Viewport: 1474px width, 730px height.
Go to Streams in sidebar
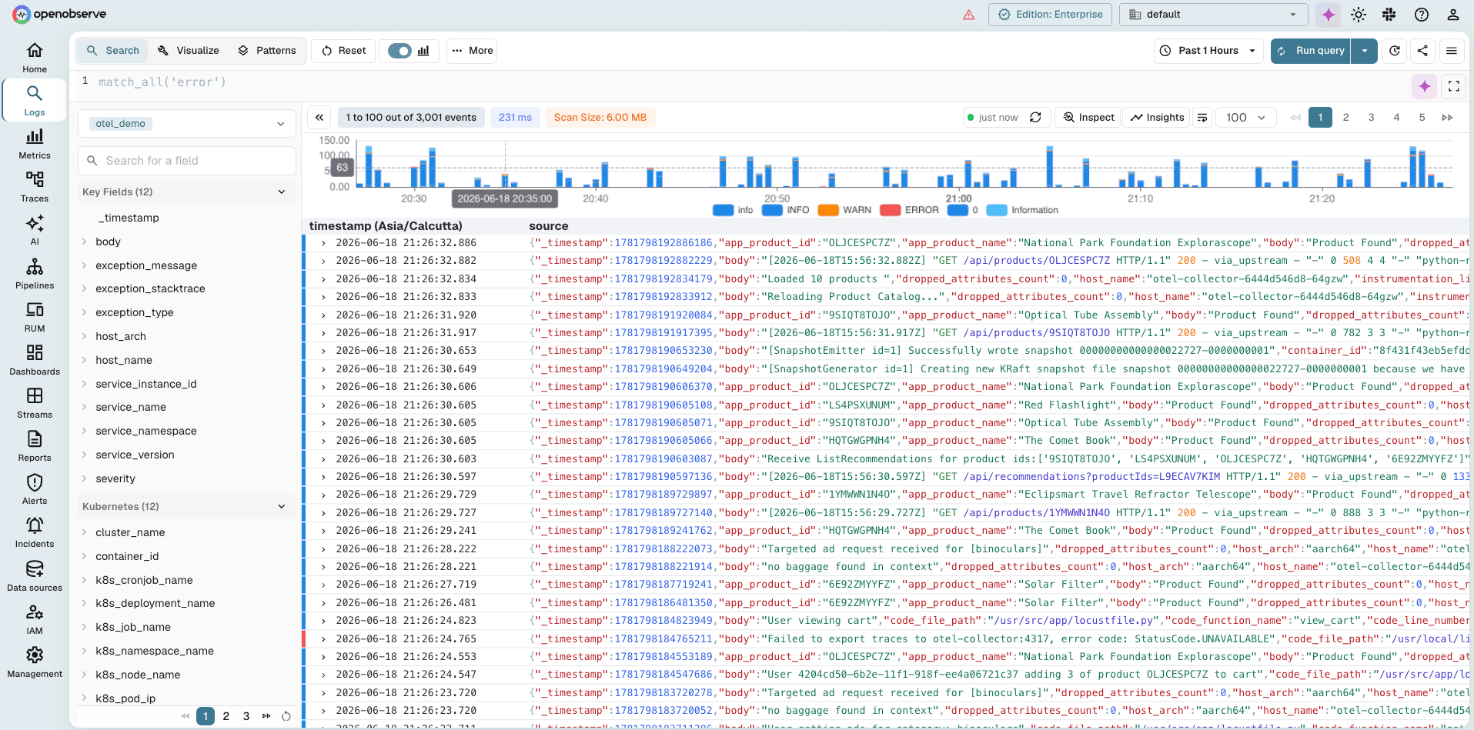tap(35, 403)
